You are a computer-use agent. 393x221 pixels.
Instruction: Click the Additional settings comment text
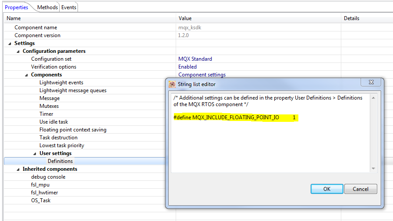point(268,101)
